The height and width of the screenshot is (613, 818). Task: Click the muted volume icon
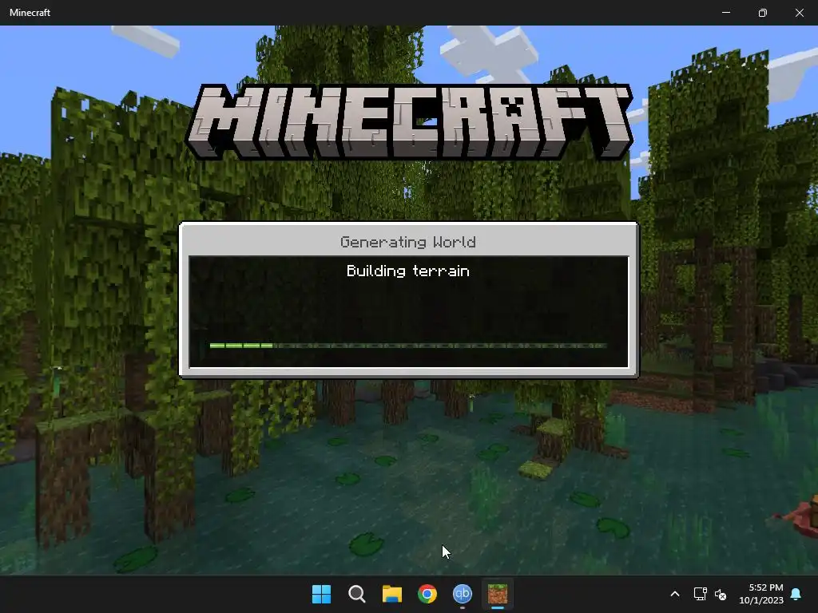[x=721, y=594]
